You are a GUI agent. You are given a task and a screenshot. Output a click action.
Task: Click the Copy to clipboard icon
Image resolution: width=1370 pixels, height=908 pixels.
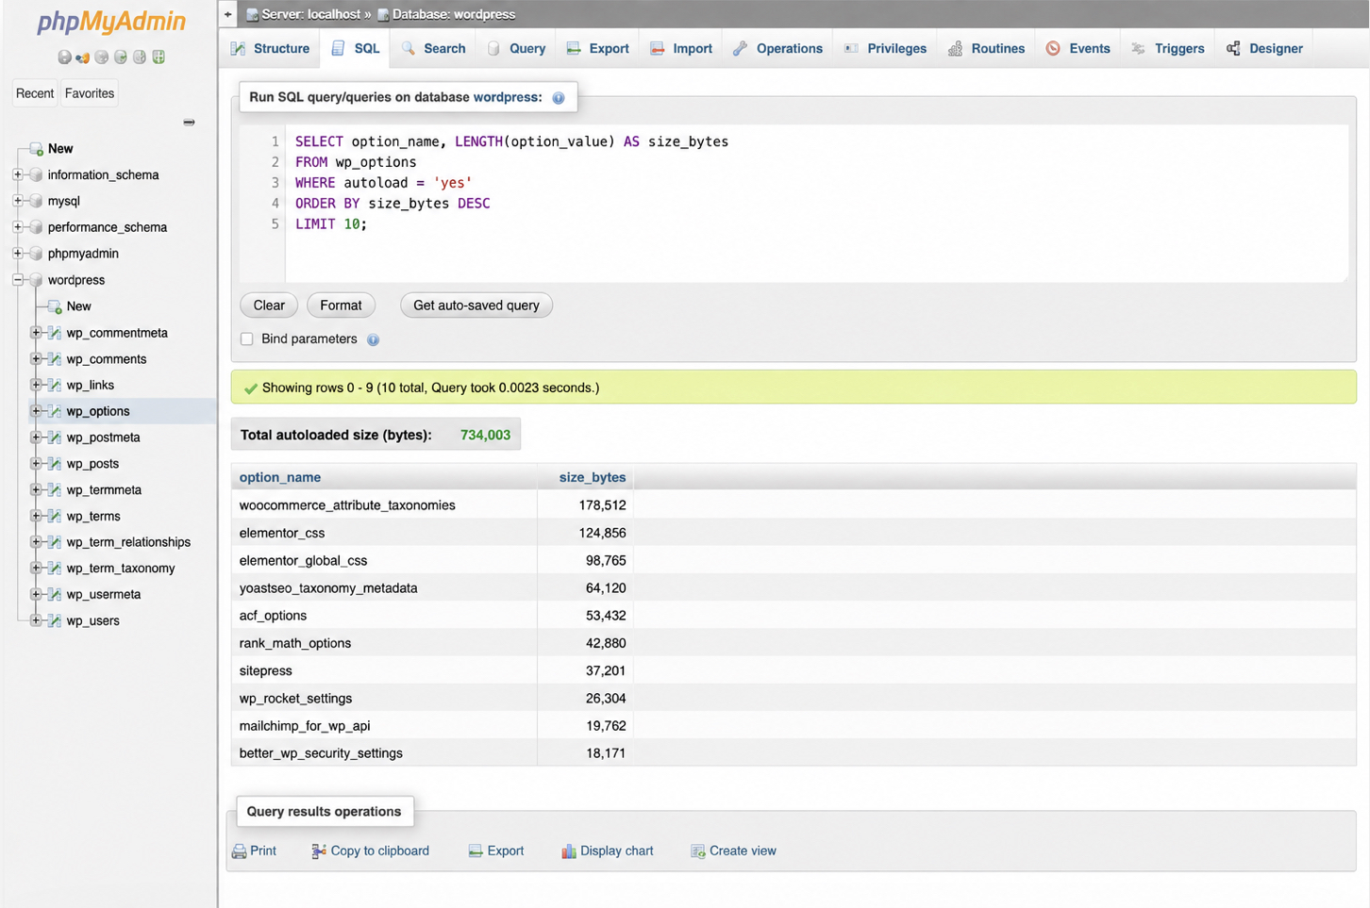[x=319, y=851]
